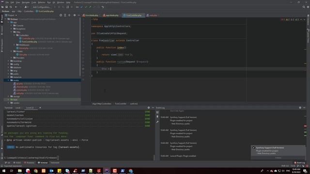
Task: Open Event Log settings gear
Action: [x=300, y=108]
